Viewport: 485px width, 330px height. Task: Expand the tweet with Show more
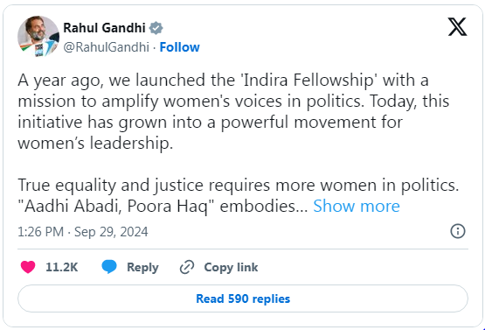point(357,206)
